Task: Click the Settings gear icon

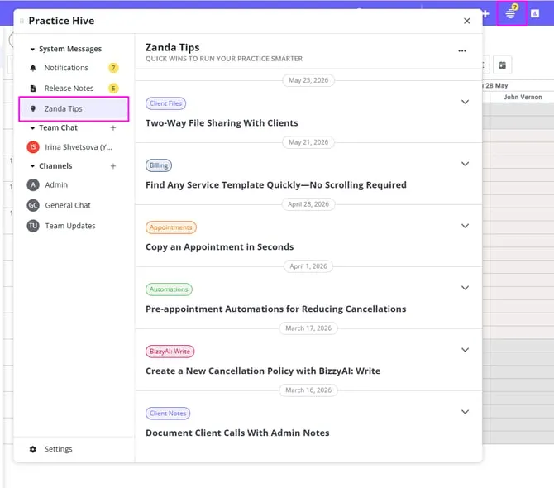Action: (33, 449)
